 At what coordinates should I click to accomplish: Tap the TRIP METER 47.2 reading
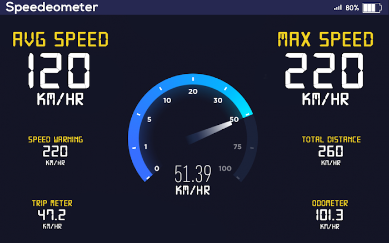(52, 214)
